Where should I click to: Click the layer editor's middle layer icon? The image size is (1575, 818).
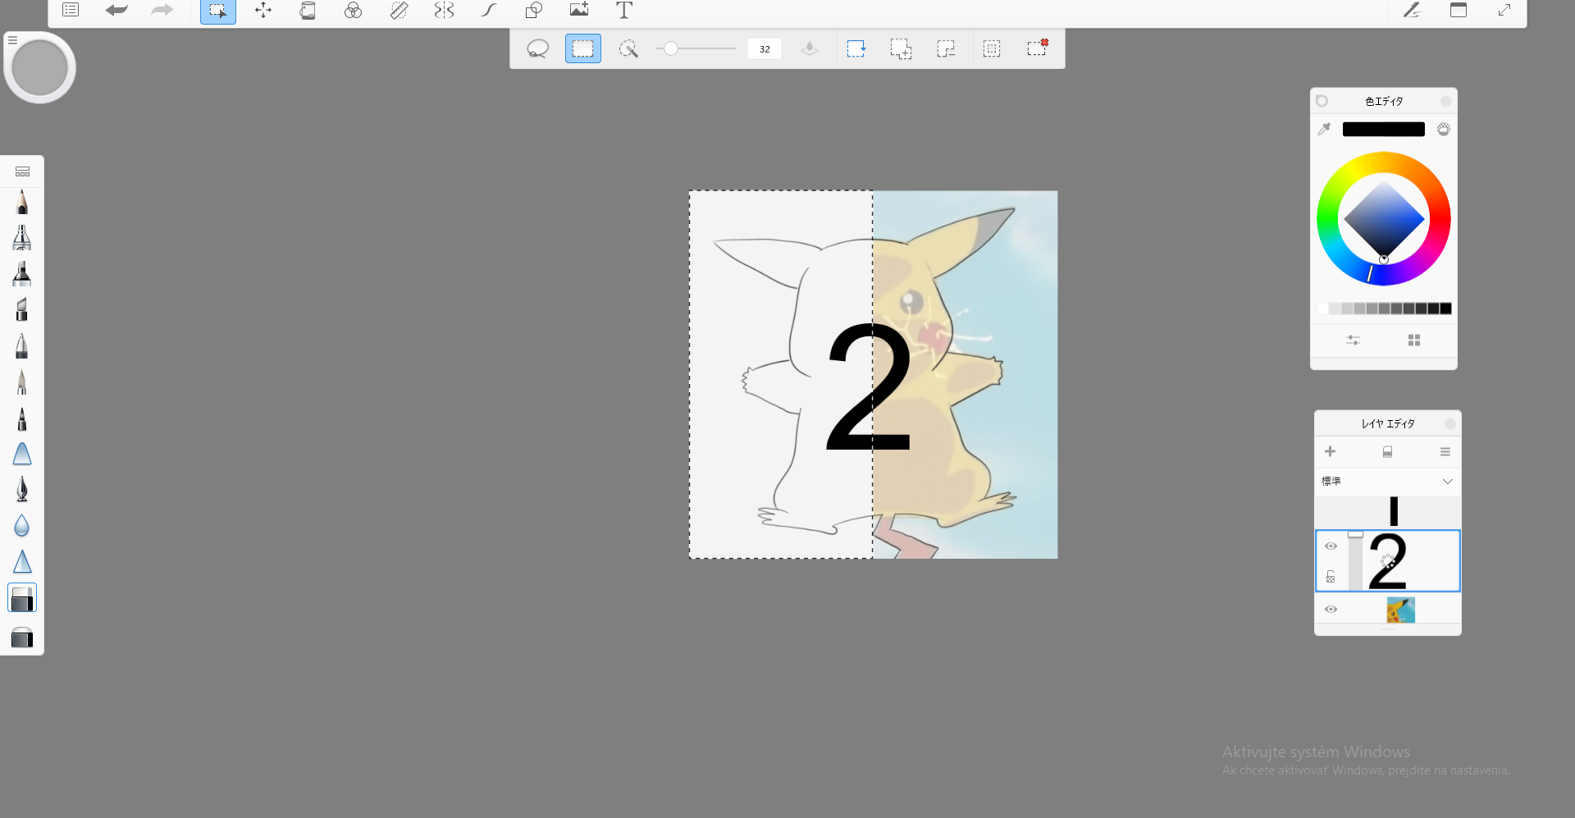pyautogui.click(x=1387, y=452)
